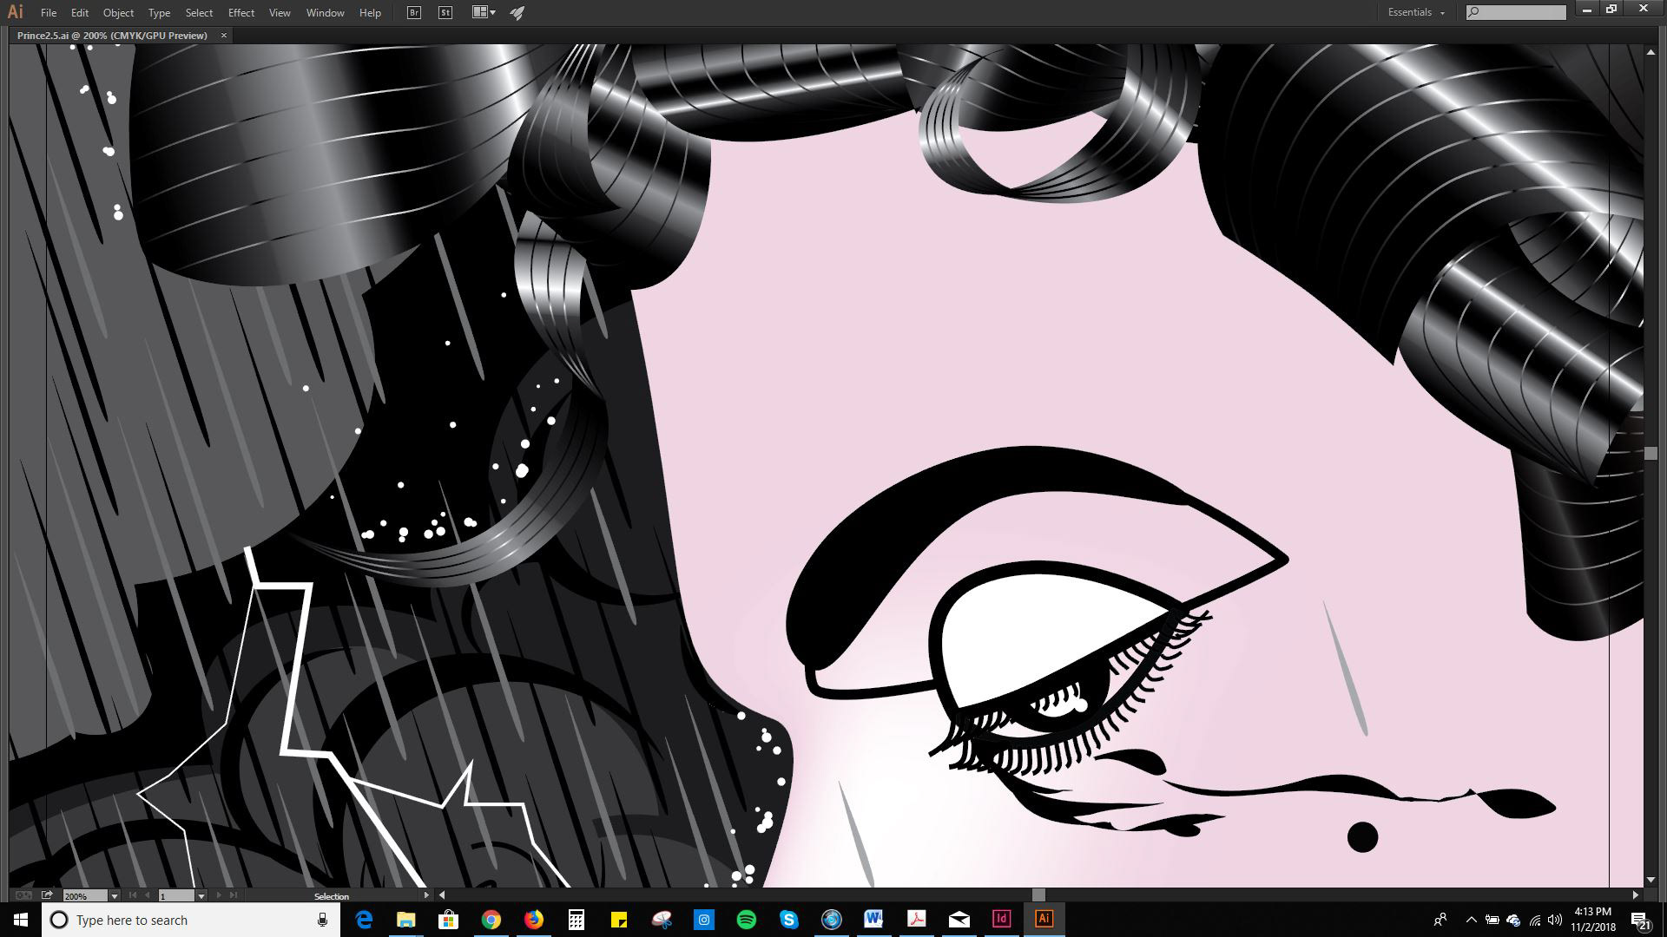Viewport: 1667px width, 937px height.
Task: Expand the status bar Selection flyout arrow
Action: coord(425,895)
